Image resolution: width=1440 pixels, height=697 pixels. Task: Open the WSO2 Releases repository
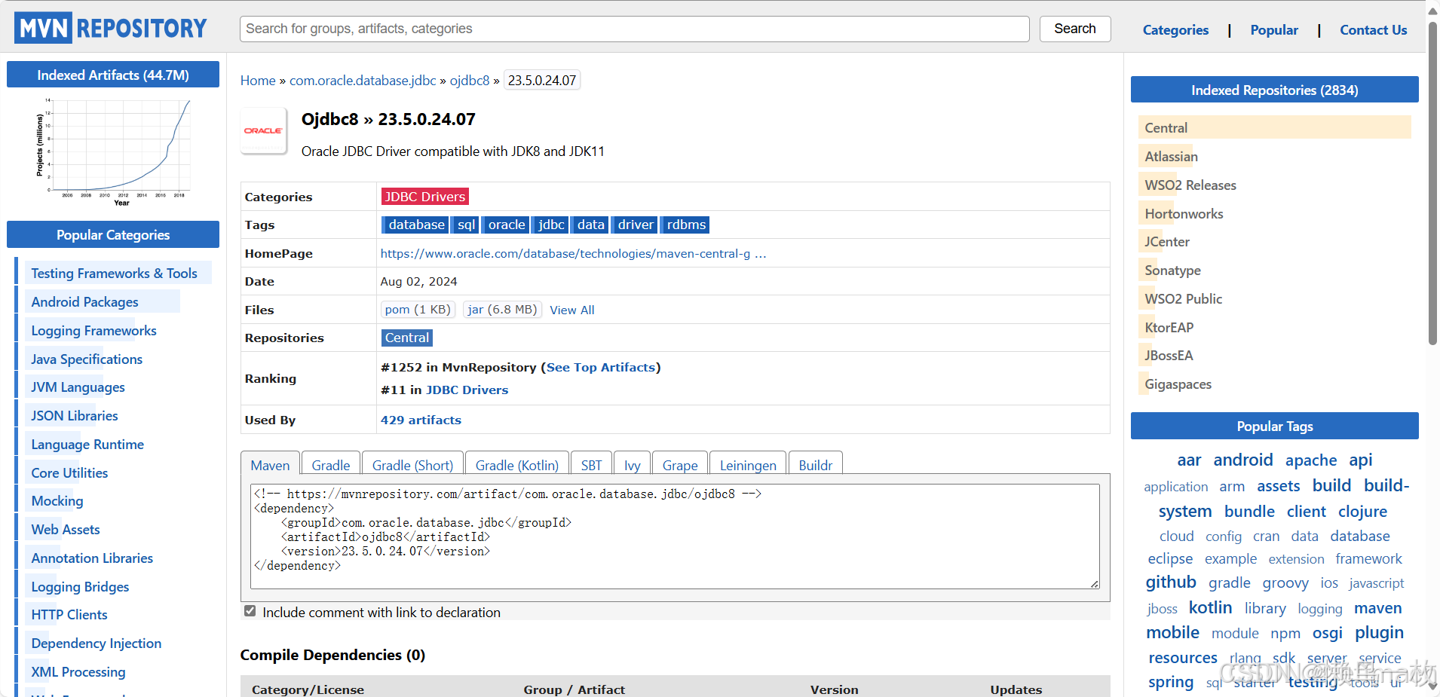coord(1190,185)
